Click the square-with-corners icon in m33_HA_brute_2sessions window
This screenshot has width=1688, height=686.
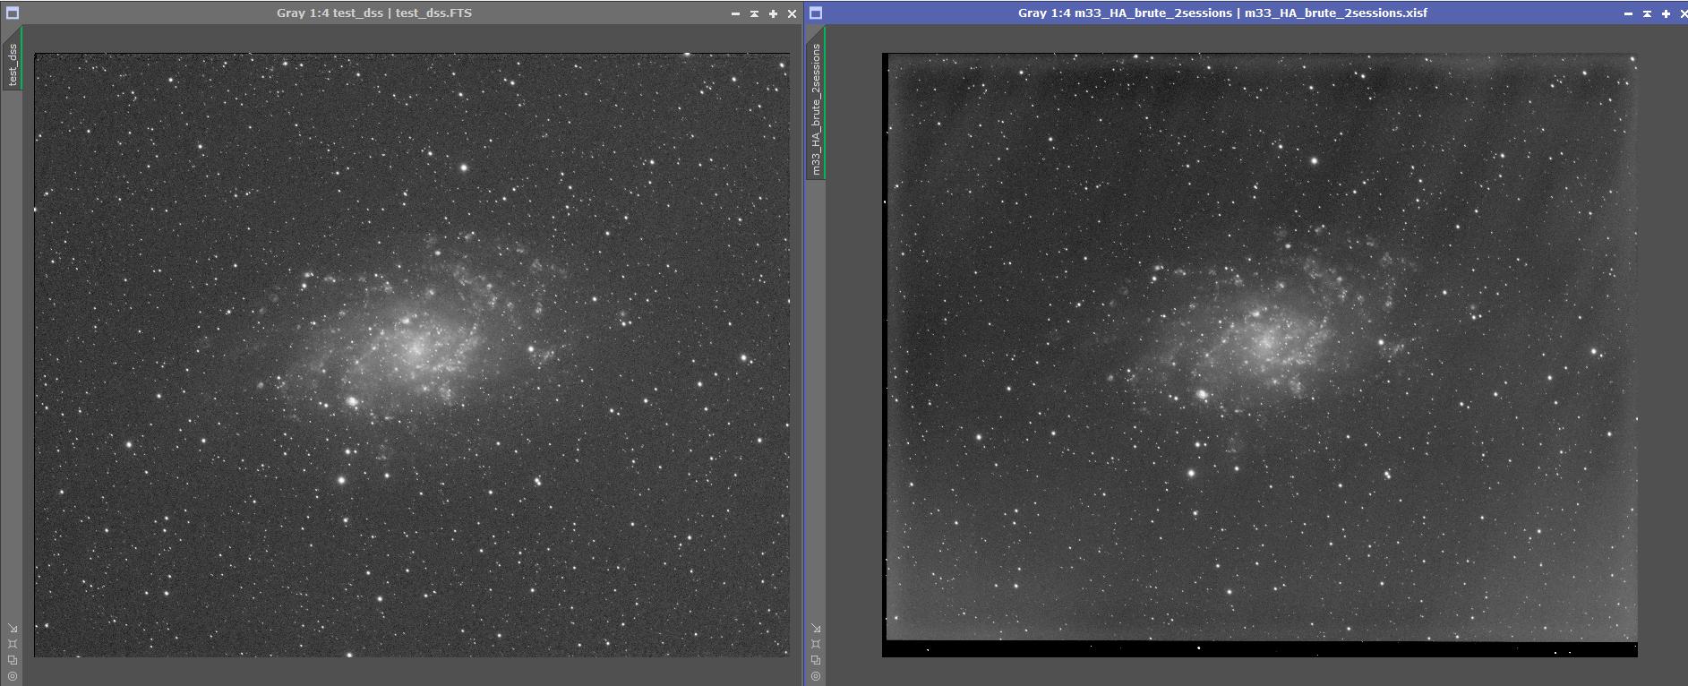point(816,644)
